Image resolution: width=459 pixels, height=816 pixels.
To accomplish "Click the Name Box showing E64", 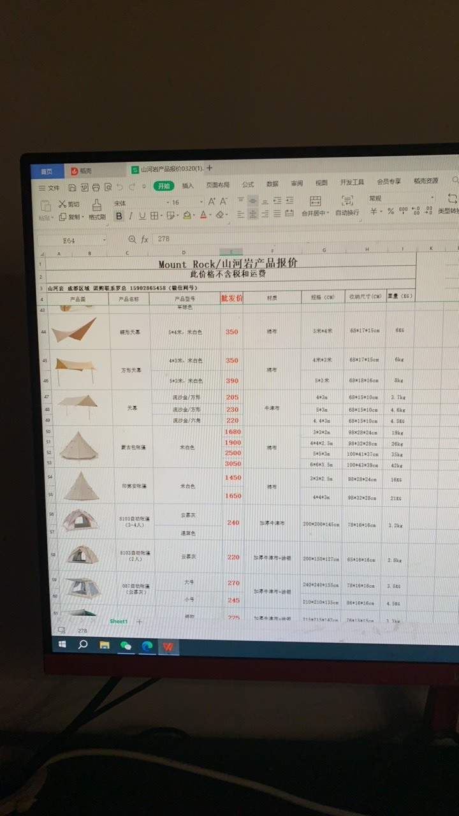I will coord(69,240).
